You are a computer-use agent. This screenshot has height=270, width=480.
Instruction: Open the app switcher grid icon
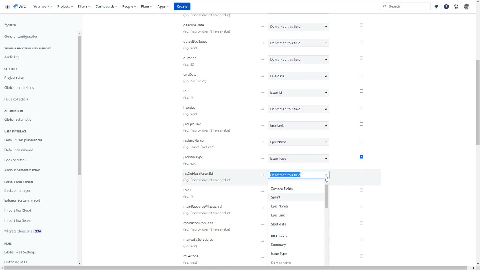point(7,6)
